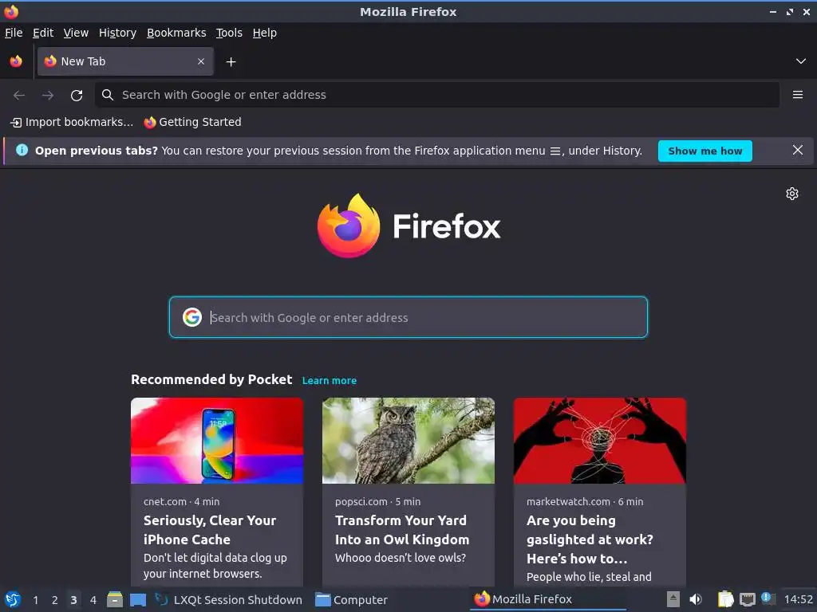817x612 pixels.
Task: Focus the address bar field
Action: pos(437,95)
